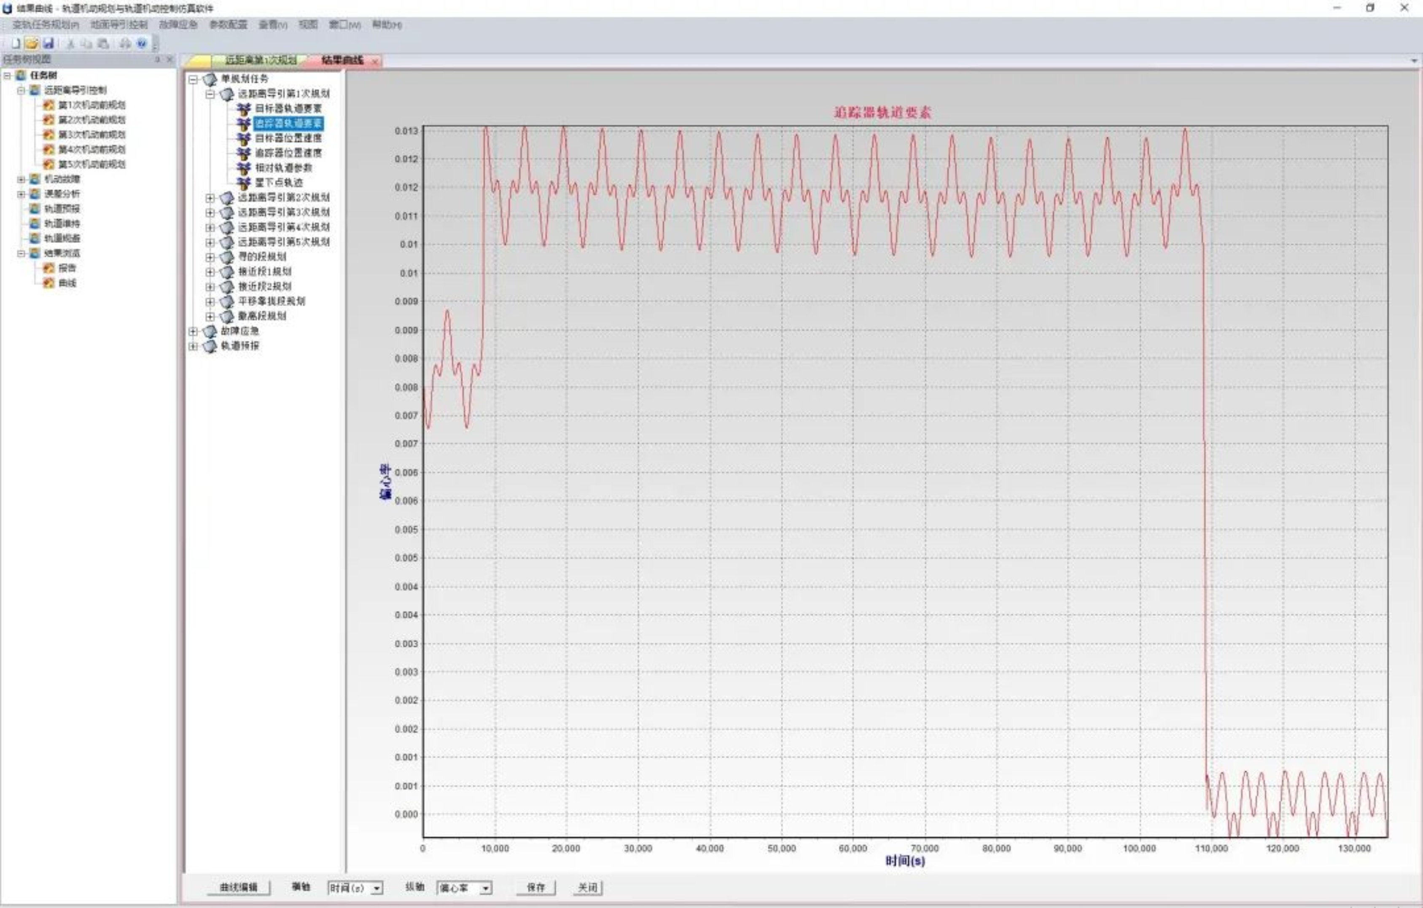The image size is (1423, 908).
Task: Click the Cut scissors toolbar icon
Action: click(70, 43)
